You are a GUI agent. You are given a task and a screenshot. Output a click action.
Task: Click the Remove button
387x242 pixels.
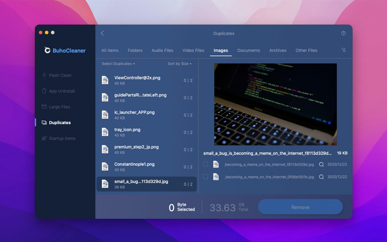pos(300,207)
